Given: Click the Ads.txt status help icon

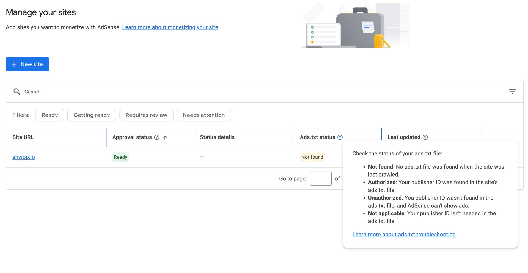Looking at the screenshot, I should (x=340, y=137).
